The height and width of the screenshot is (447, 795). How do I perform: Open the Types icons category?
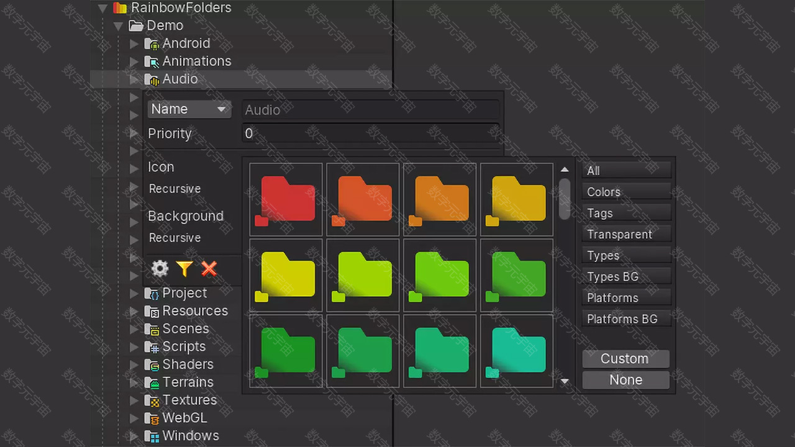click(x=627, y=255)
